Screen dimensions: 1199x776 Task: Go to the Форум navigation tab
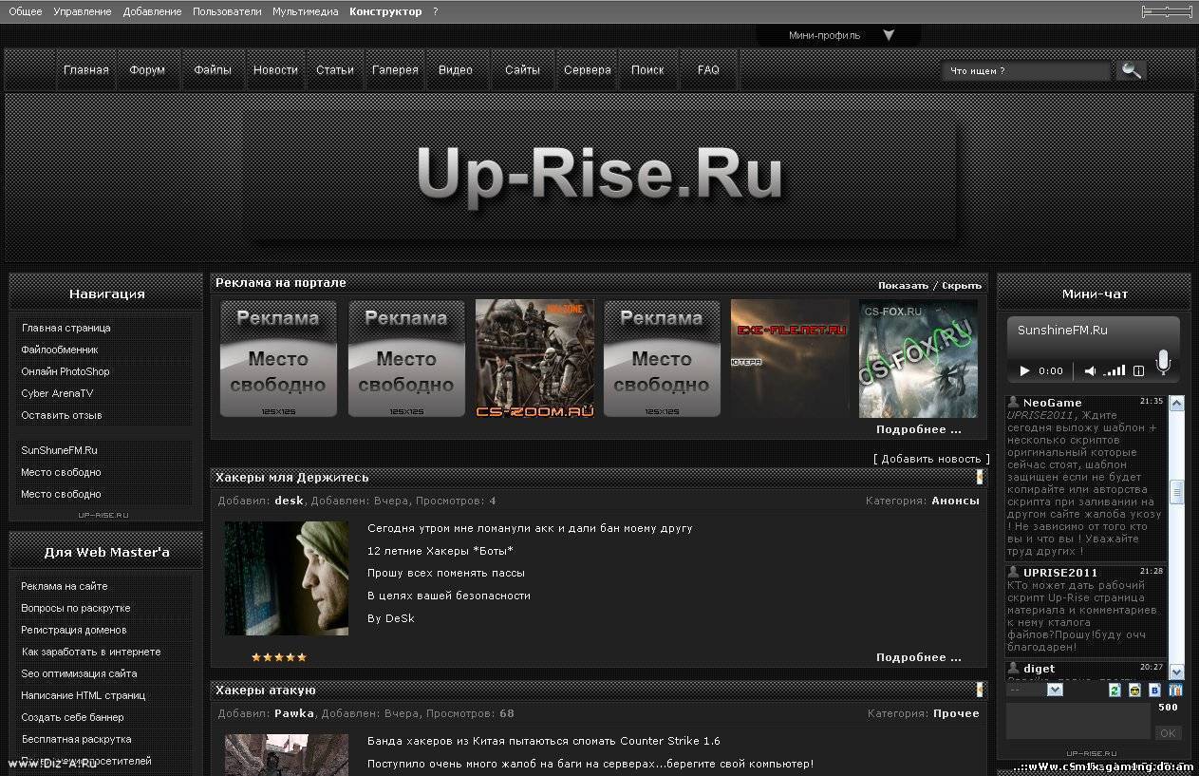(x=147, y=70)
